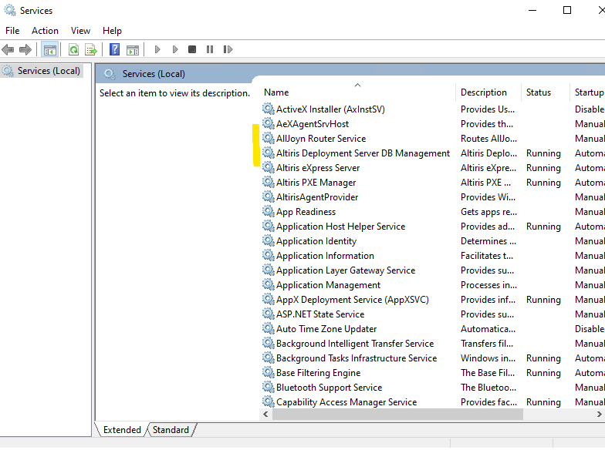Click description 'Automatica...' cell

pos(488,329)
